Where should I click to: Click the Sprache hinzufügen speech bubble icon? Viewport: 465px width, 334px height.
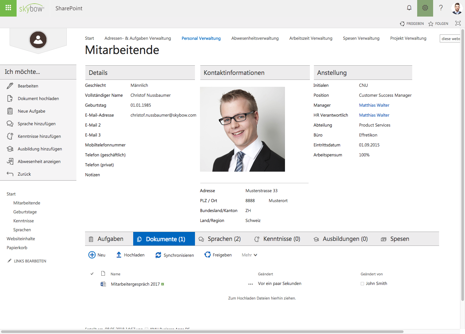coord(10,124)
